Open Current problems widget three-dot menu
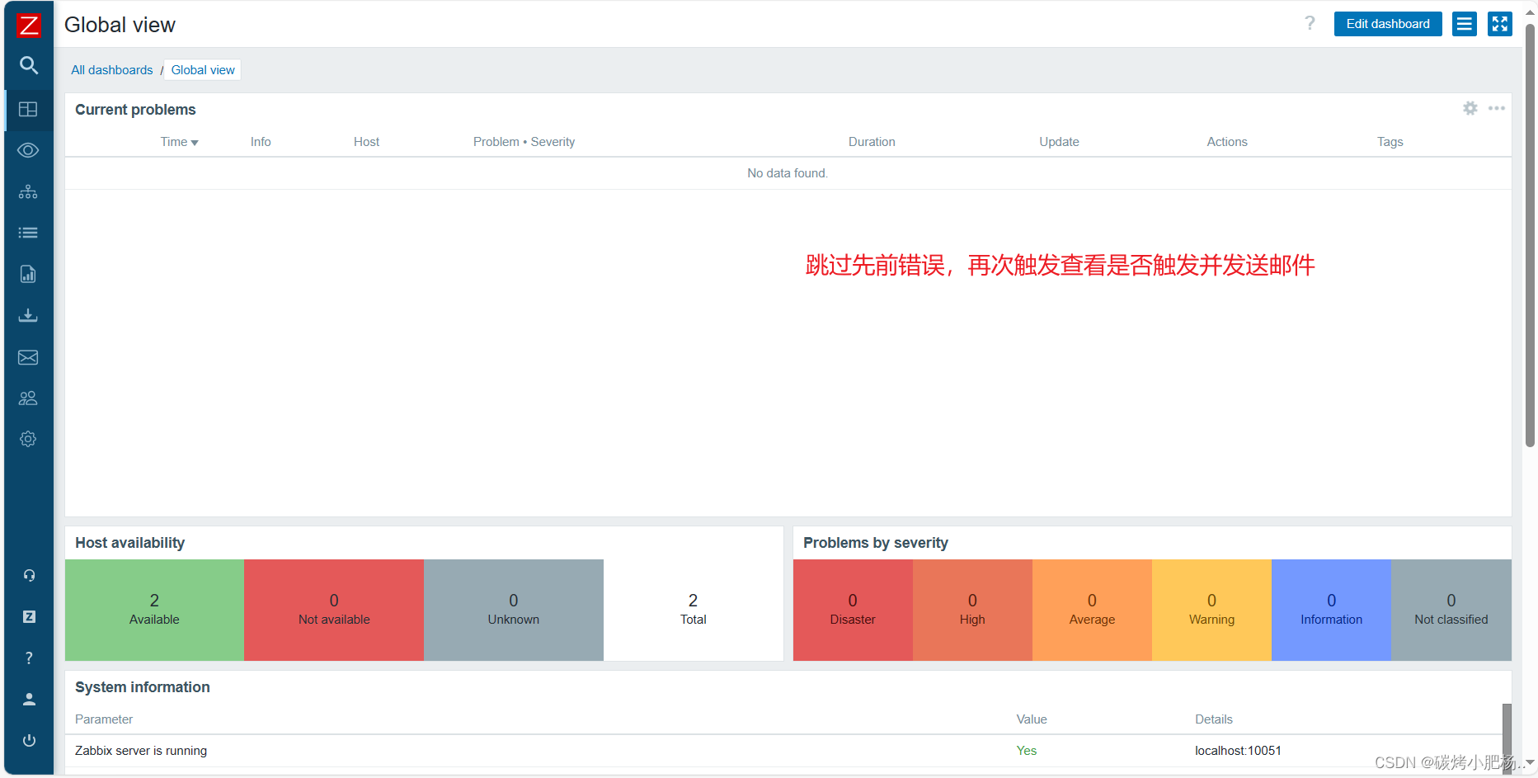This screenshot has height=778, width=1538. (x=1497, y=108)
